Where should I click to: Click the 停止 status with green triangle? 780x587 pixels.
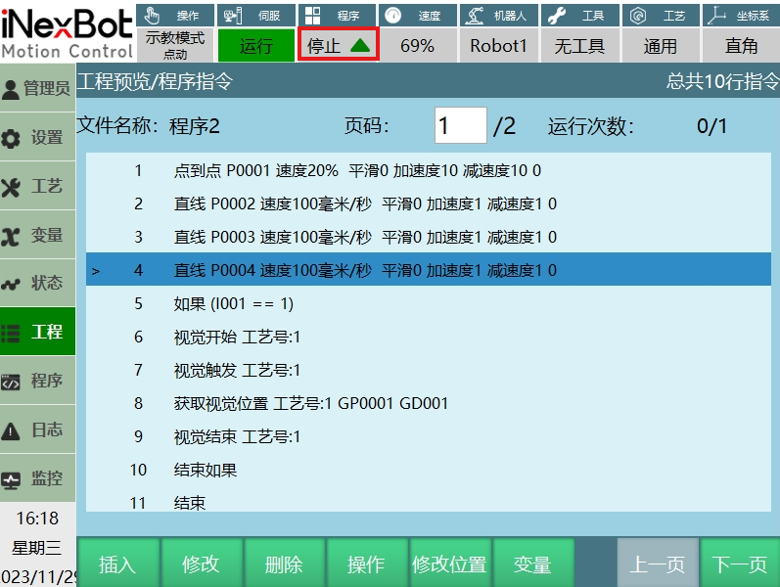point(338,46)
